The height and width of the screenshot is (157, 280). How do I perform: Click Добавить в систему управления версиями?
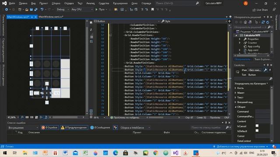pos(241,147)
